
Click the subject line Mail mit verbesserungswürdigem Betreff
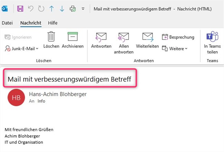click(69, 79)
